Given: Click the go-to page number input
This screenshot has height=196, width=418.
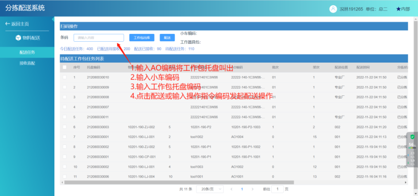Looking at the screenshot, I should [x=278, y=189].
